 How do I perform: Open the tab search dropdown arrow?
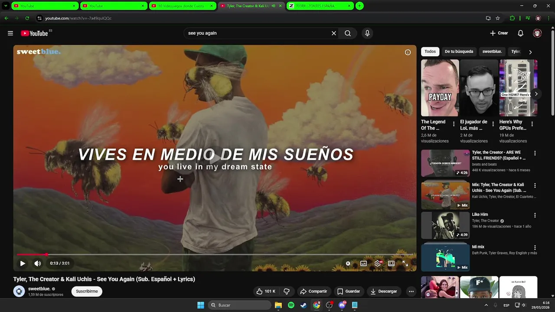6,6
